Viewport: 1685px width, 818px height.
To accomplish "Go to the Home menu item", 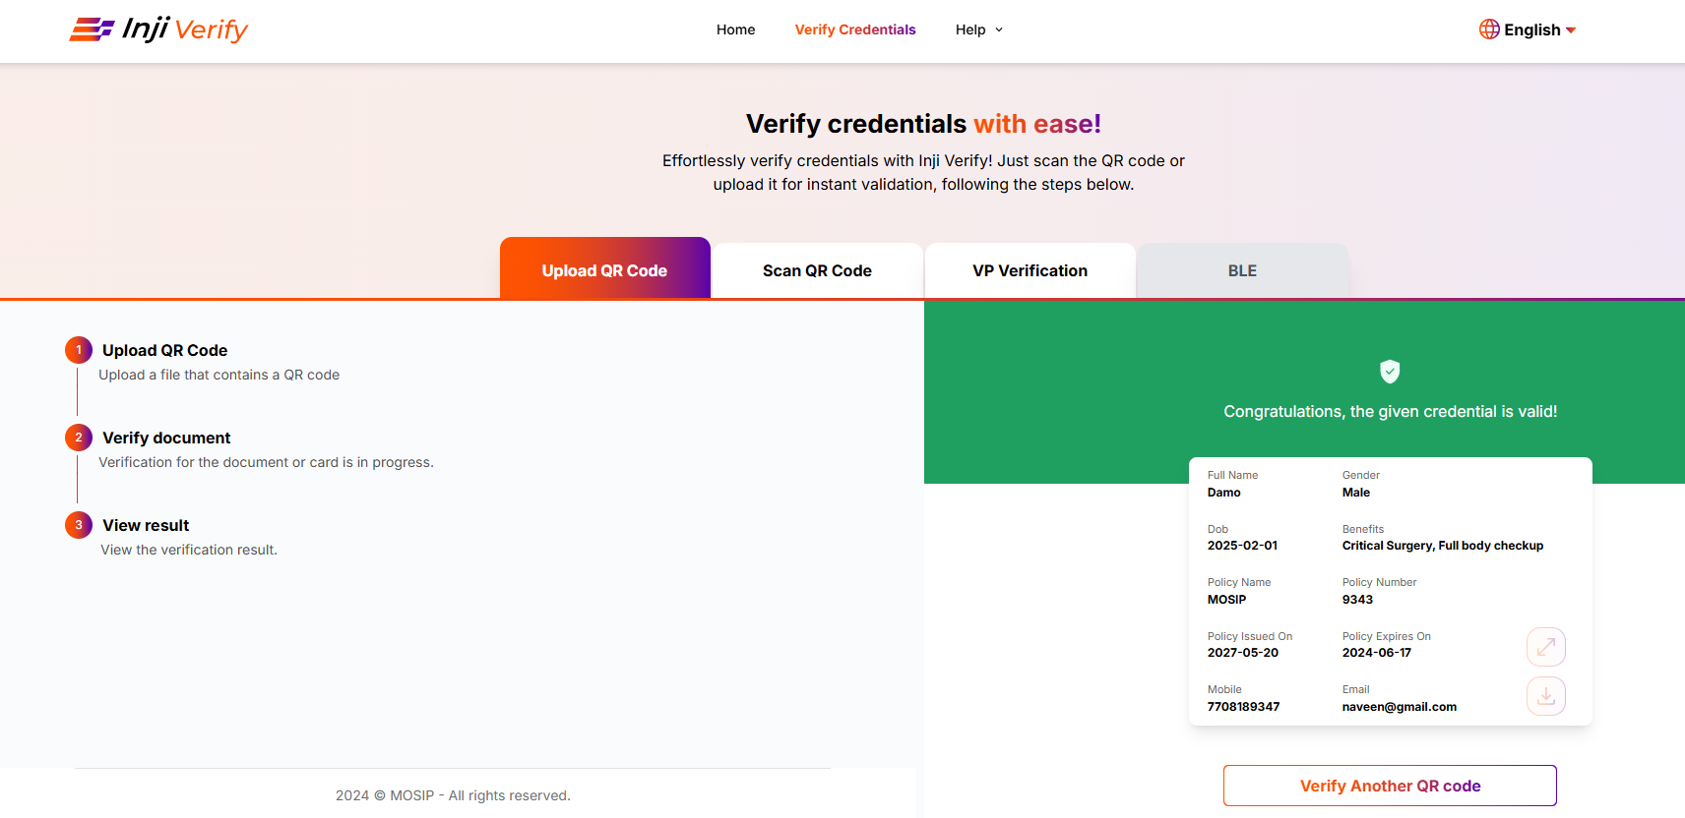I will (735, 29).
